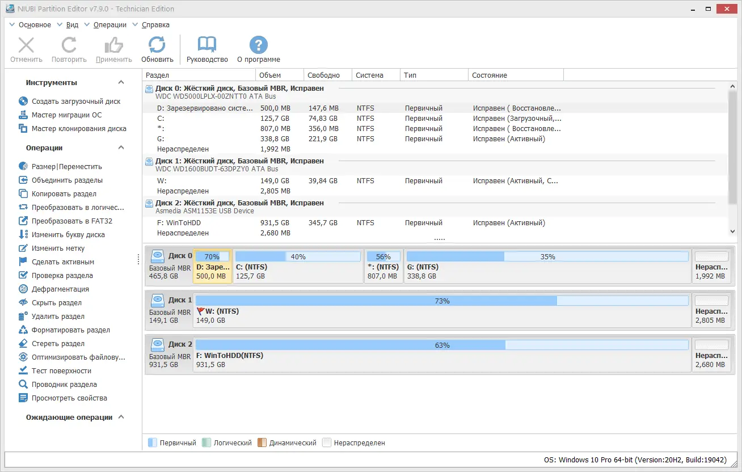This screenshot has width=742, height=472.
Task: Expand the Ожидающие операции section
Action: coord(120,417)
